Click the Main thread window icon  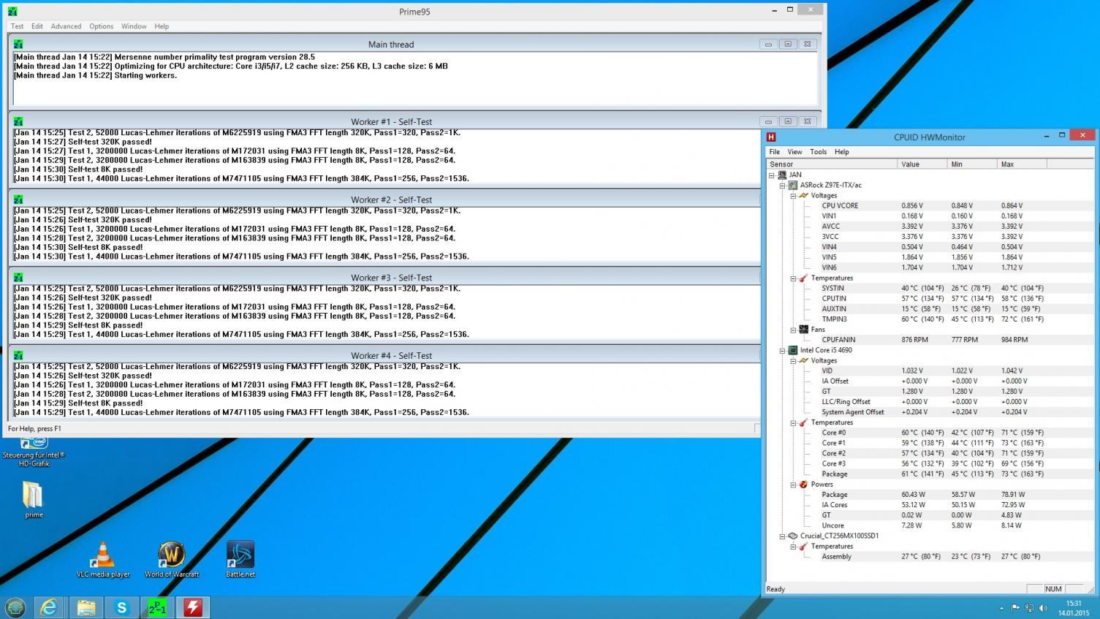coord(18,44)
